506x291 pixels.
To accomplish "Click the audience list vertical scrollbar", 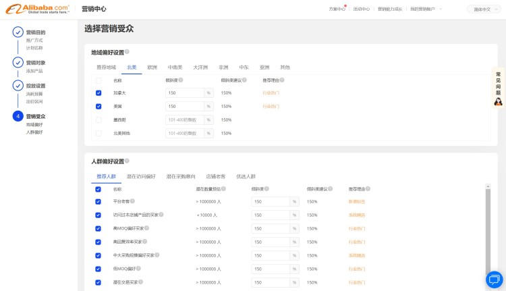I will coord(488,230).
